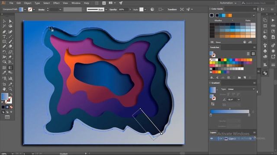Click Reverse Gradient icon
277x155 pixels.
[213, 104]
